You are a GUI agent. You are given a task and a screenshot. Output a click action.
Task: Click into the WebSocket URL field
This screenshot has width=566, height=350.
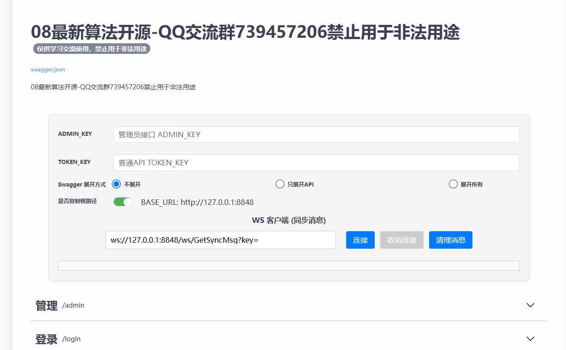tap(221, 240)
